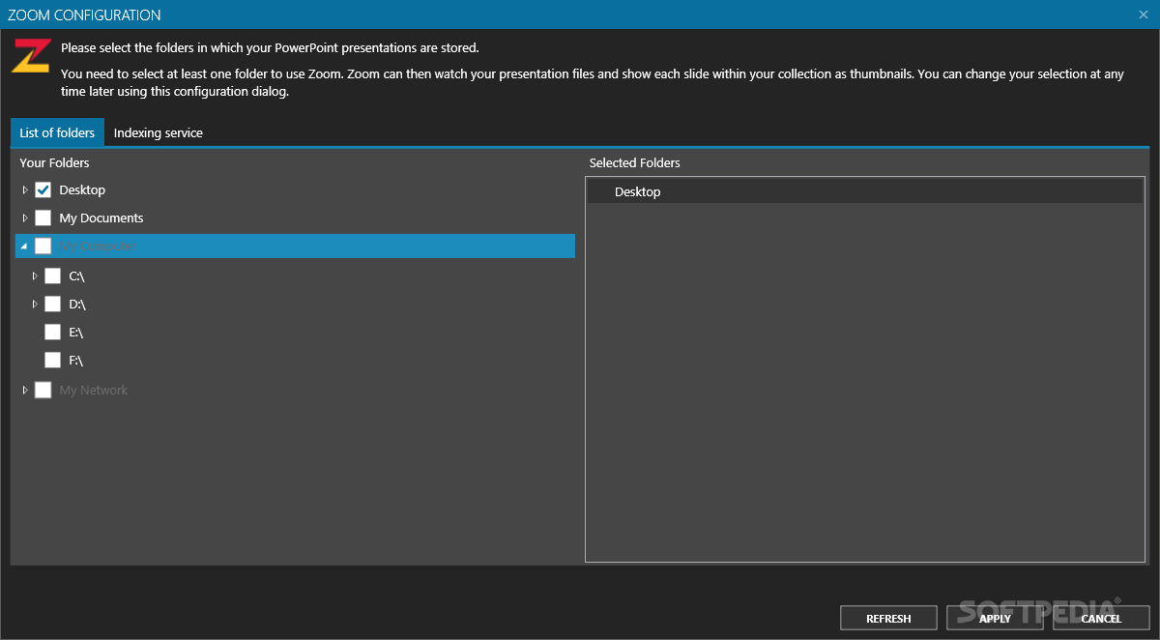Screen dimensions: 1160x640
Task: Click the My Network label
Action: pos(94,391)
